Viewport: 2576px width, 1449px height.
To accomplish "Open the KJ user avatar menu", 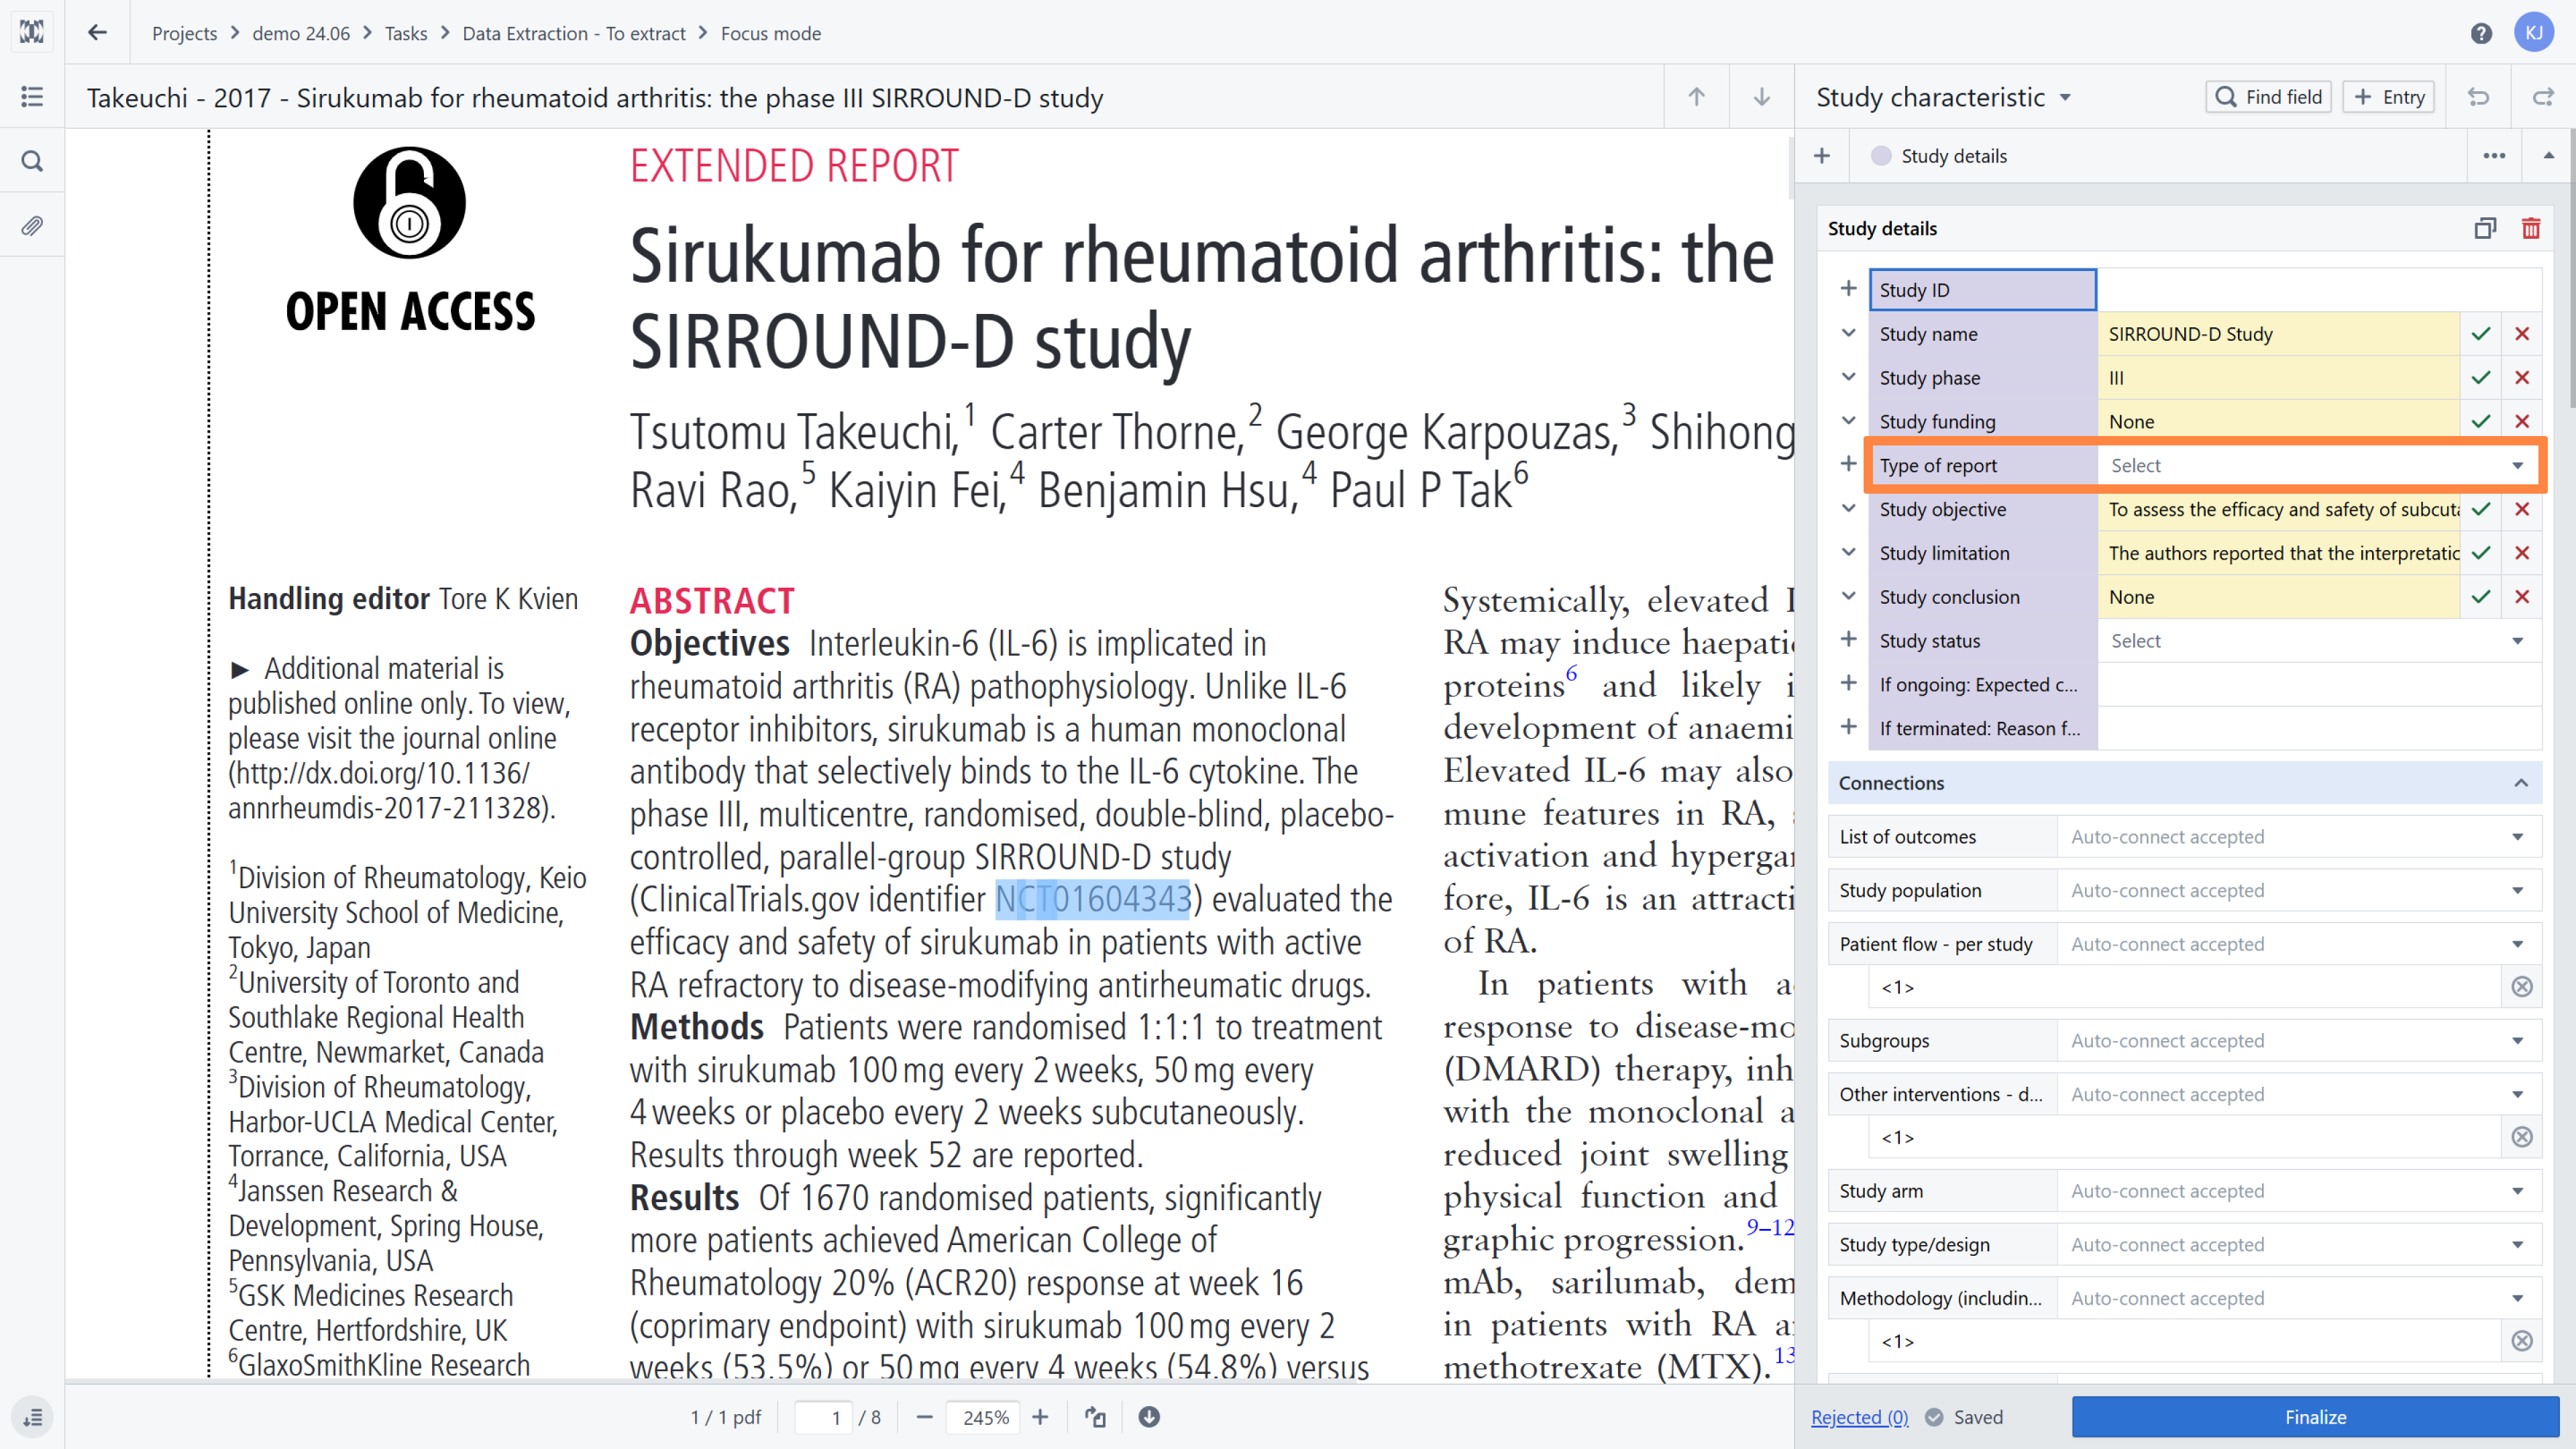I will coord(2534,33).
